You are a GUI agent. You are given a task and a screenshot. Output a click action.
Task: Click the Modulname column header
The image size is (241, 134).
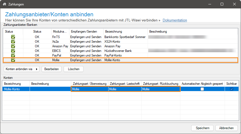pos(60,32)
